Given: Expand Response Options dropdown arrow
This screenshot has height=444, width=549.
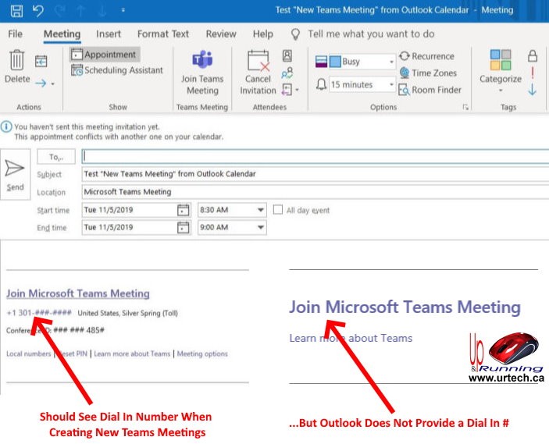Looking at the screenshot, I should pos(297,90).
